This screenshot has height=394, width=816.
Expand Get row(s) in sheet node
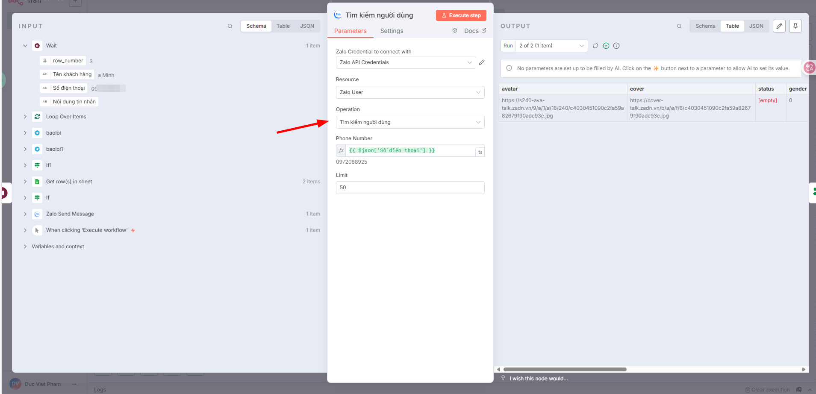tap(25, 182)
